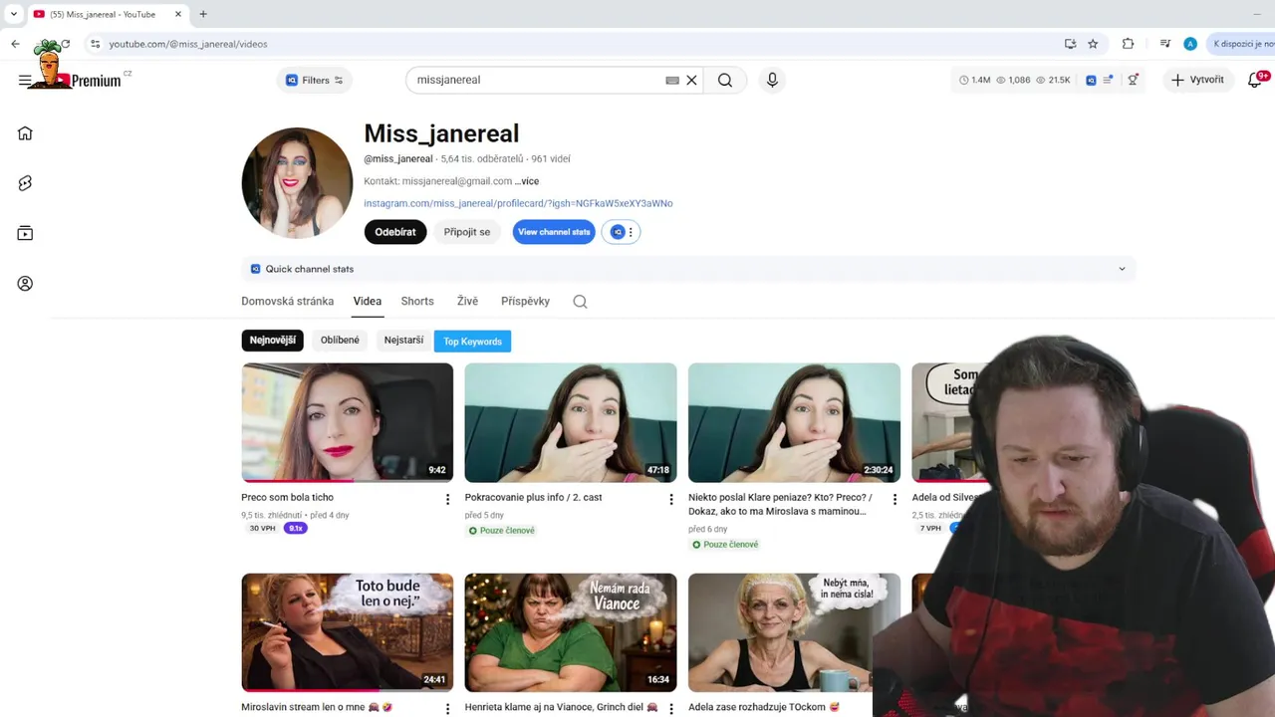Open the YouTube hamburger guide menu
The height and width of the screenshot is (717, 1275).
point(25,81)
